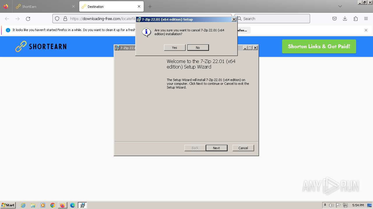This screenshot has width=373, height=209.
Task: Launch Microsoft Edge from the taskbar
Action: tap(73, 205)
